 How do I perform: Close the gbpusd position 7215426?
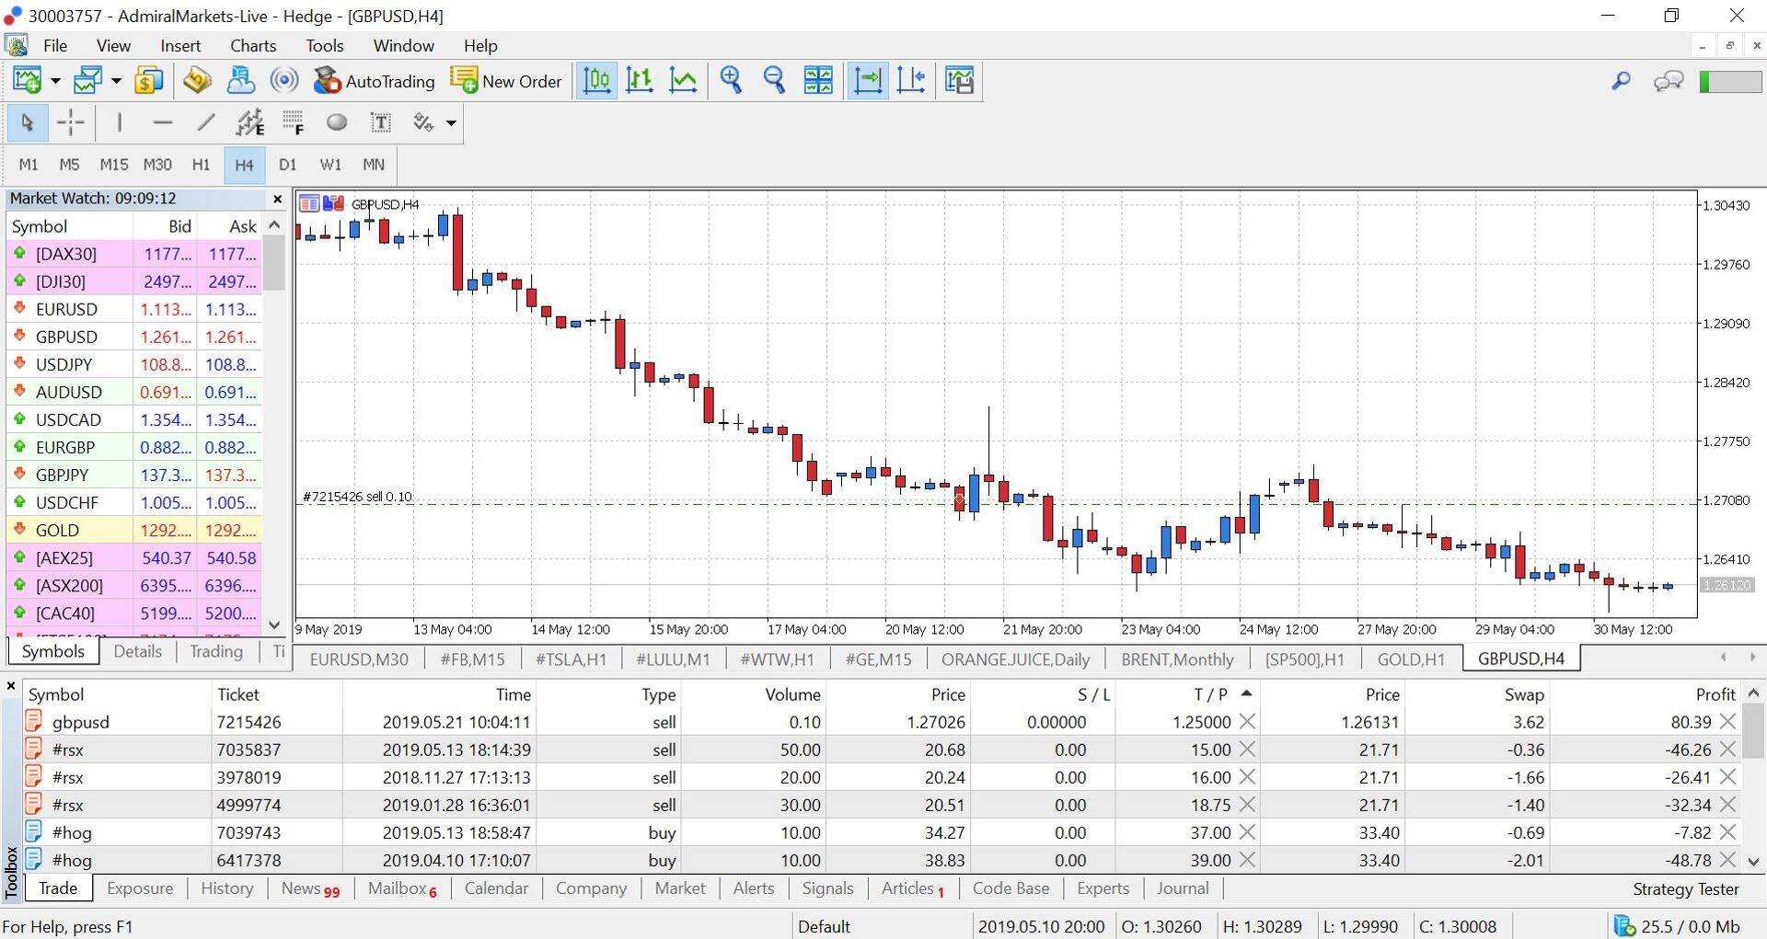point(1727,722)
